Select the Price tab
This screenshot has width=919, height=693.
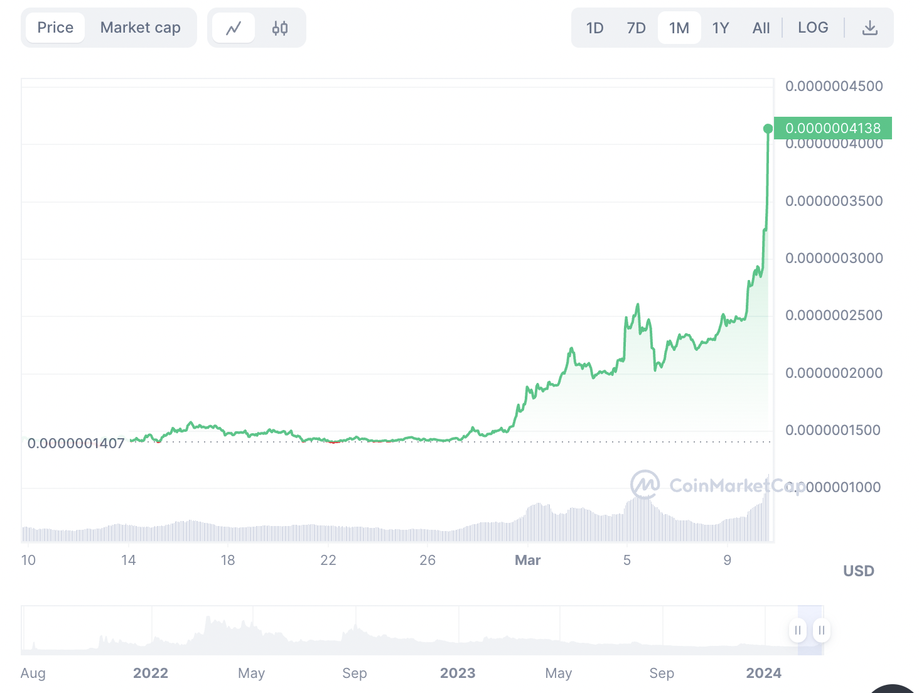click(55, 28)
